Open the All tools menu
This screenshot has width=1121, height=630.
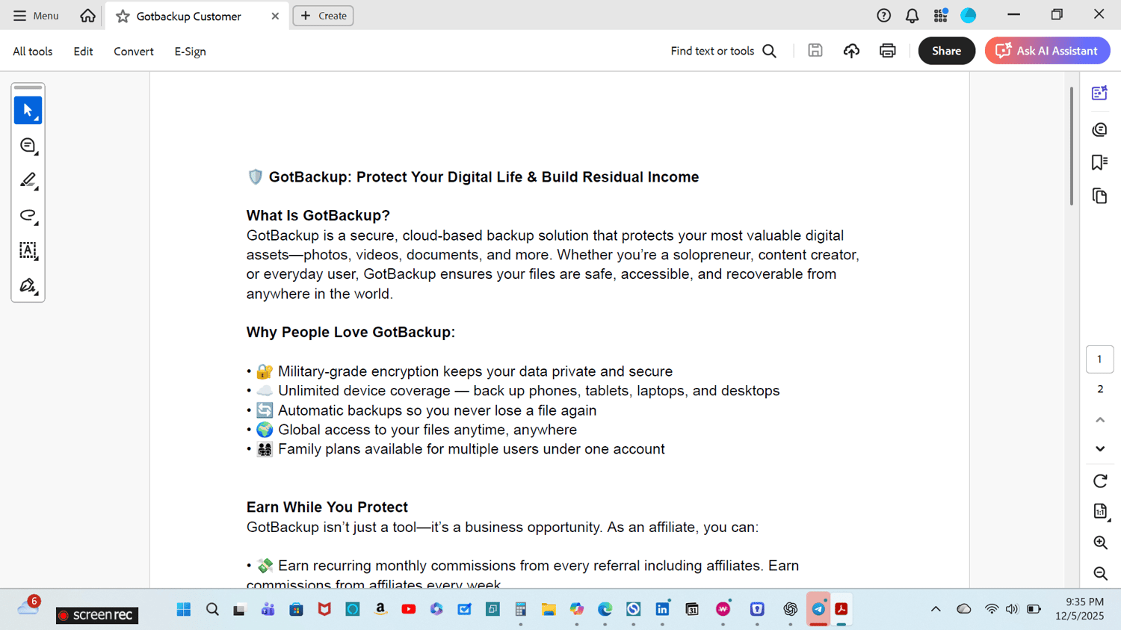click(33, 52)
